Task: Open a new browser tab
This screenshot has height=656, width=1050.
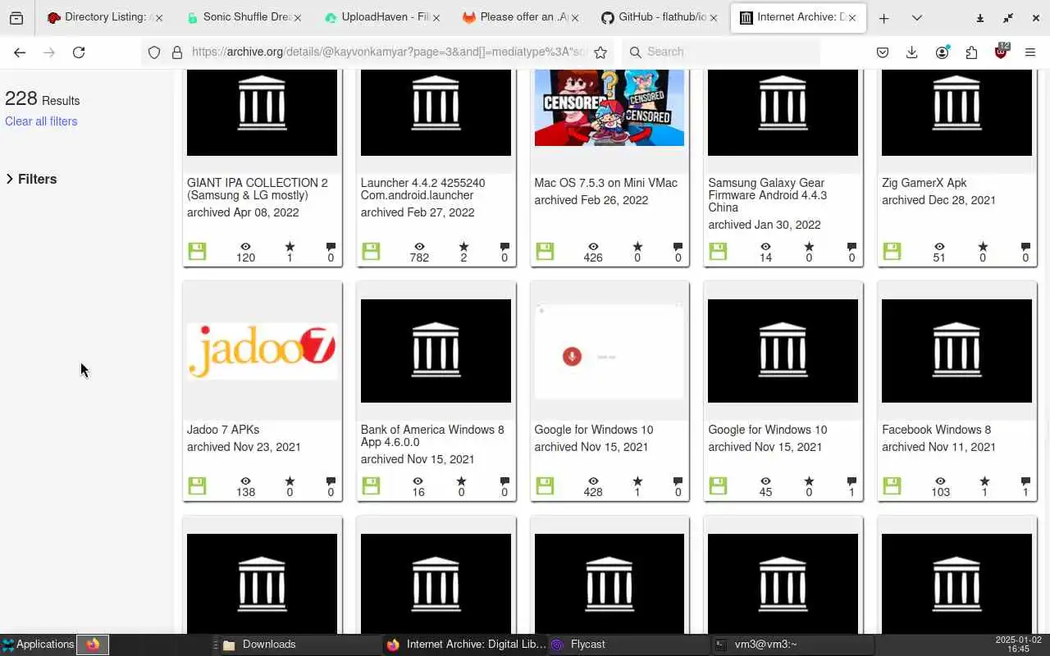Action: click(x=883, y=18)
